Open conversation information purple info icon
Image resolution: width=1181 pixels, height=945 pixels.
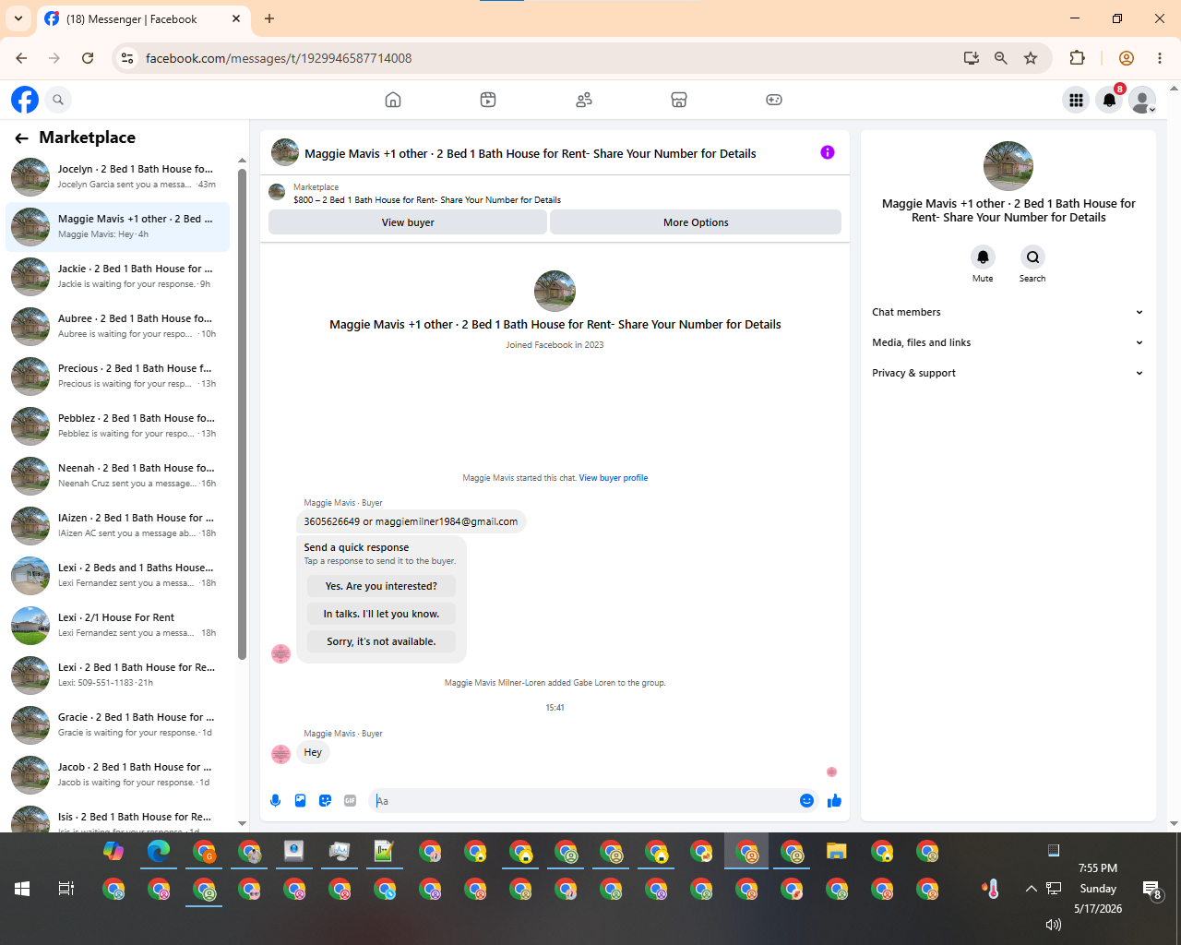pos(828,152)
